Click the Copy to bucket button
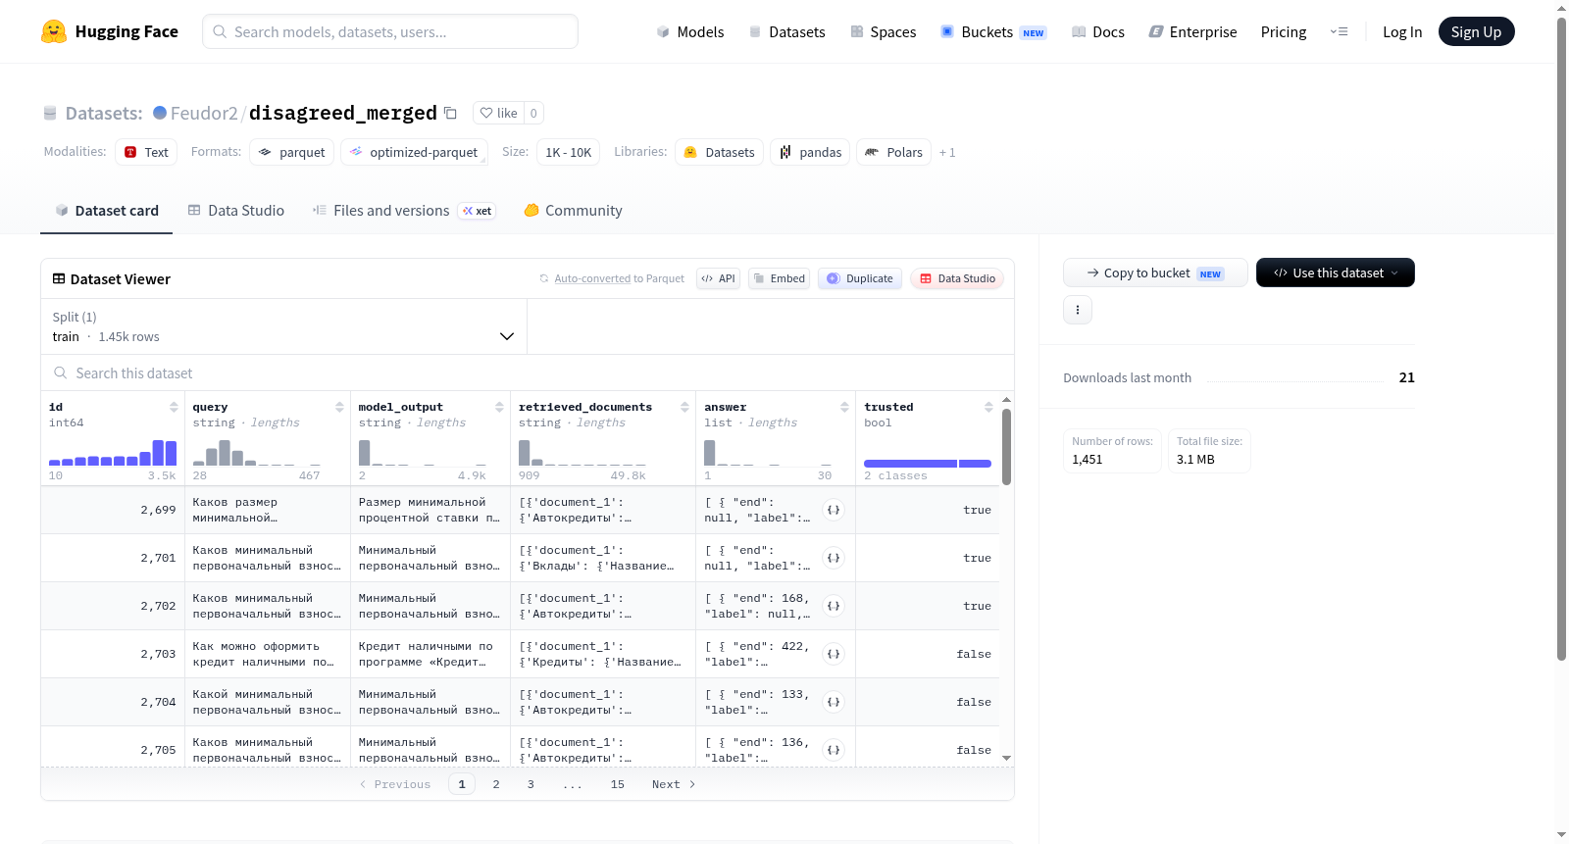Screen dimensions: 1569x844 coord(1155,273)
